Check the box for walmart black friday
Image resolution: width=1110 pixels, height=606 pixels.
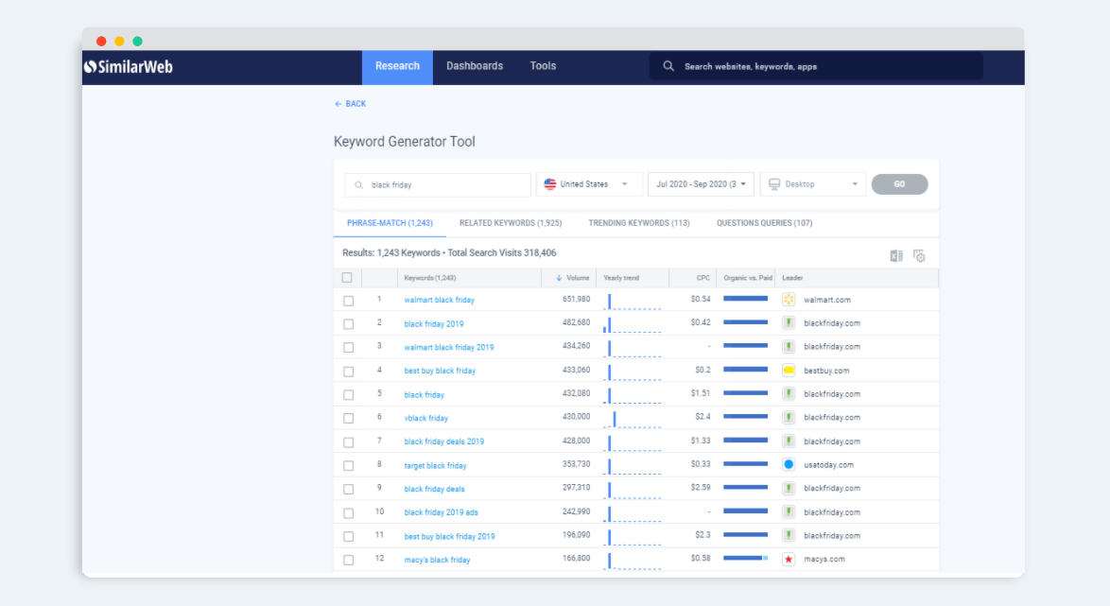click(348, 301)
